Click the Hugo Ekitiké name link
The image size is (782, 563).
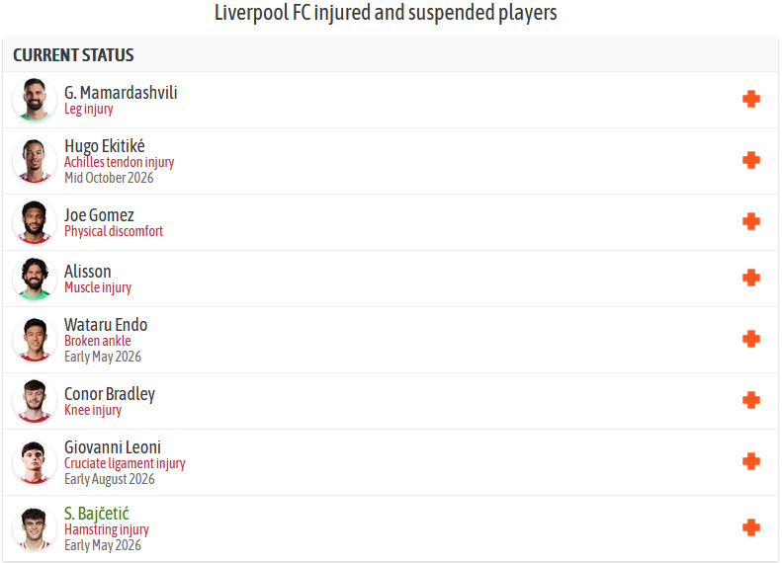click(105, 146)
